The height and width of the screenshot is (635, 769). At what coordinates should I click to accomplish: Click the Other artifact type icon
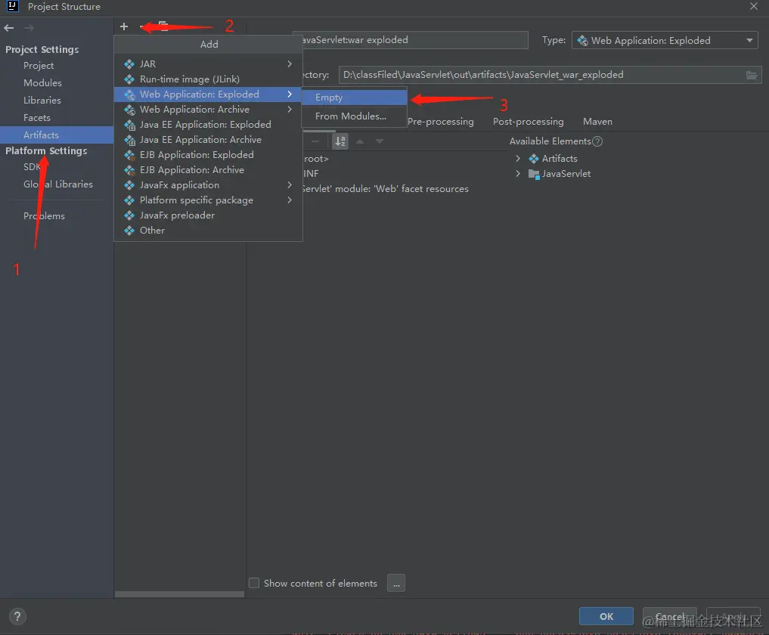coord(129,231)
